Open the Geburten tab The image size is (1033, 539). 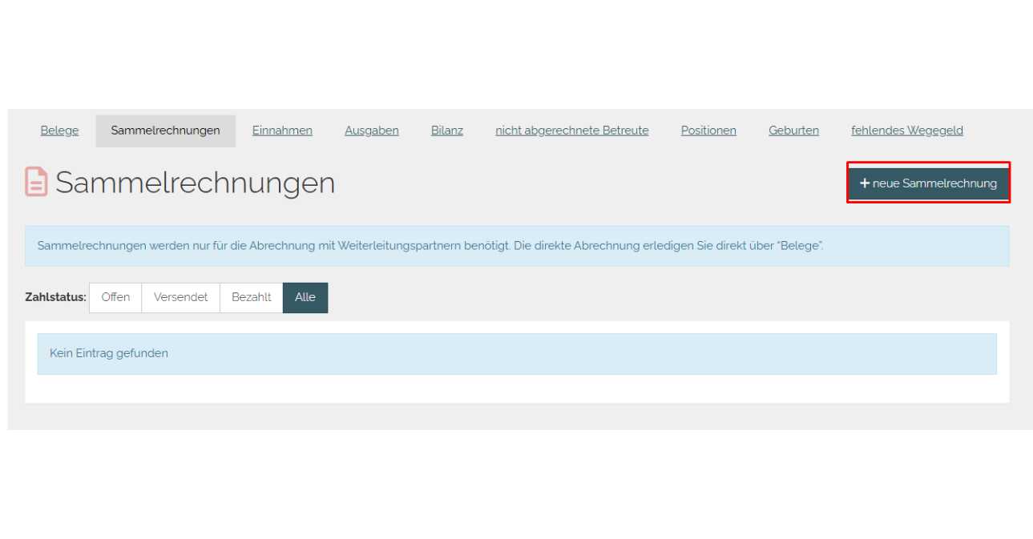[x=793, y=131]
